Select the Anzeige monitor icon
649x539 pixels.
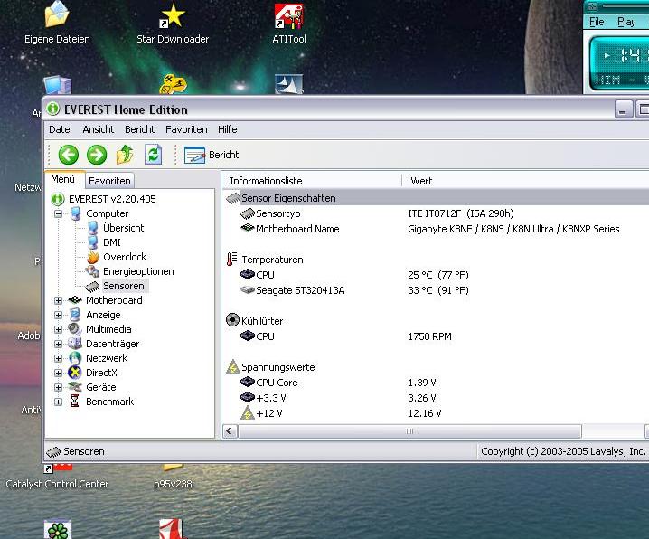[x=75, y=315]
